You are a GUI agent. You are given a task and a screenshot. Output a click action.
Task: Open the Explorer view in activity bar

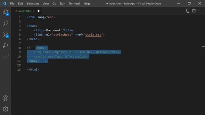(x=6, y=12)
